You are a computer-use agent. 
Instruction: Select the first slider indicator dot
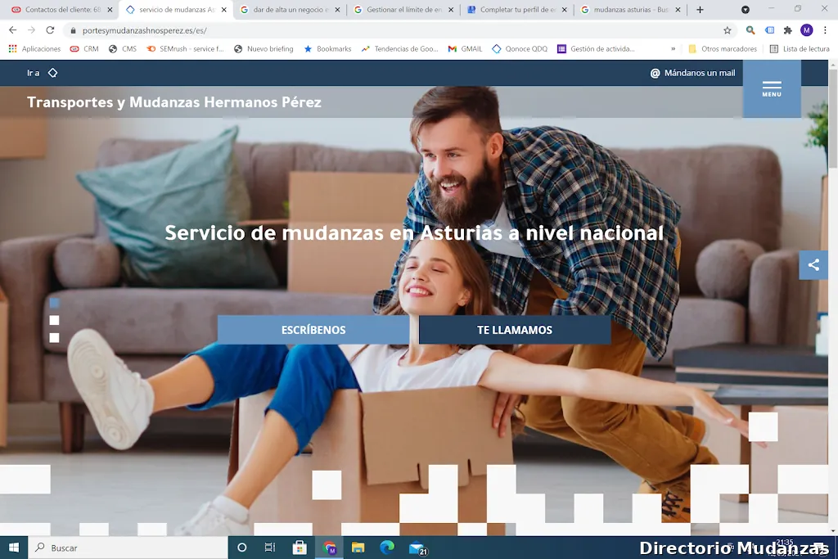coord(54,303)
